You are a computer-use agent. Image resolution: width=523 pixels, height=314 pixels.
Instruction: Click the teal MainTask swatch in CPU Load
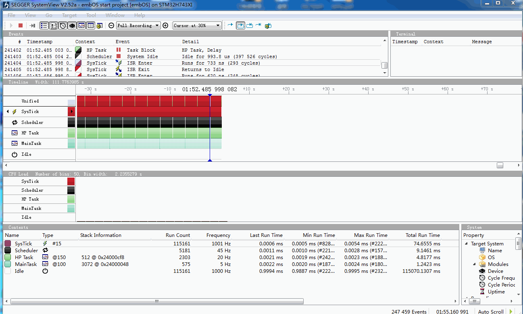pyautogui.click(x=71, y=208)
